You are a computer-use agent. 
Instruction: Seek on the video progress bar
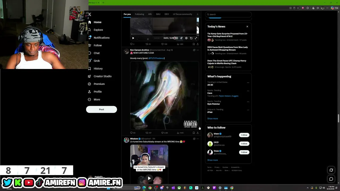pos(164,34)
